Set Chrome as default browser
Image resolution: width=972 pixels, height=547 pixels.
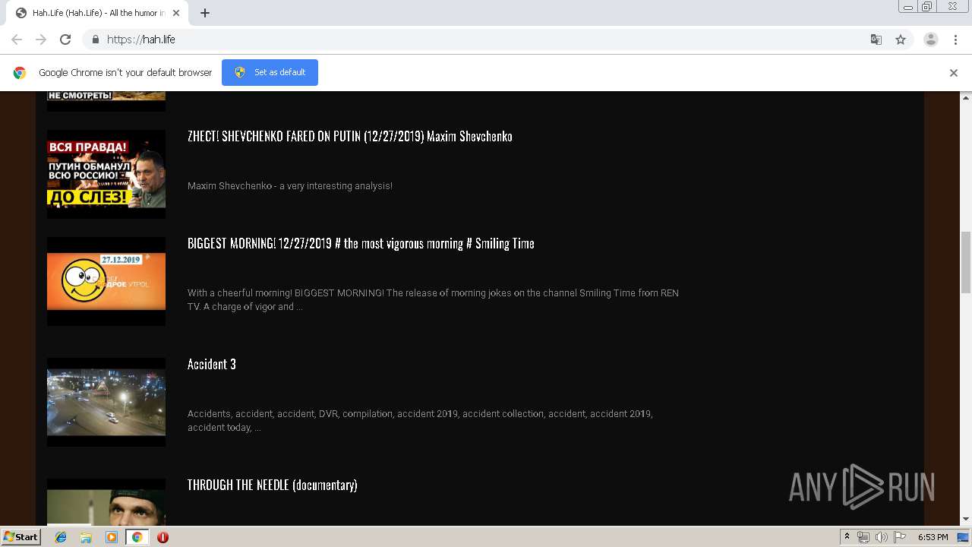pos(270,72)
